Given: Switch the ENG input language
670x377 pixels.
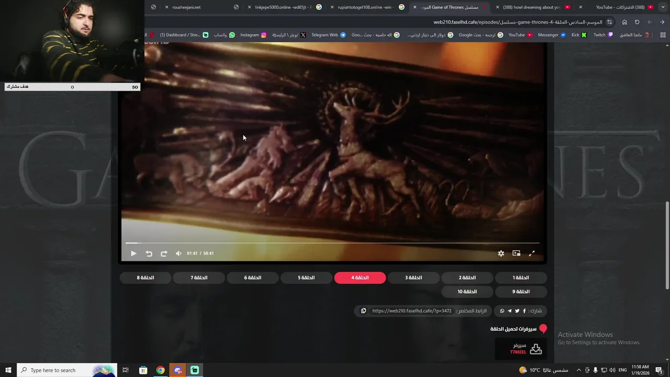Looking at the screenshot, I should pyautogui.click(x=623, y=370).
